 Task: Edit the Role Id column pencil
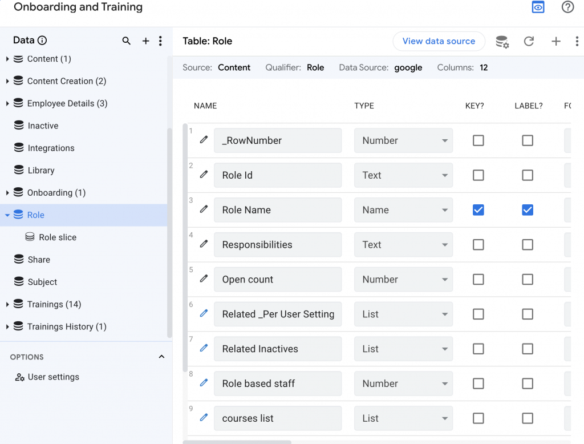204,175
